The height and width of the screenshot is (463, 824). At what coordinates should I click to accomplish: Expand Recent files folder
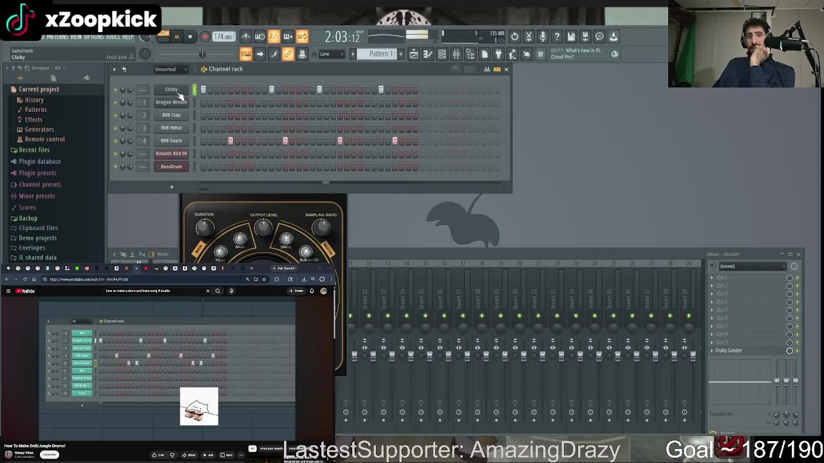click(34, 150)
